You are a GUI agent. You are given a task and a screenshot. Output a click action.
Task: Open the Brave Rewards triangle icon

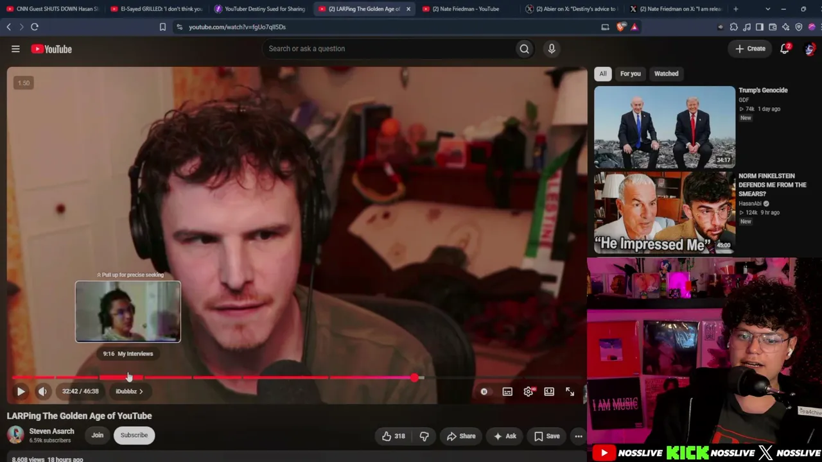634,27
